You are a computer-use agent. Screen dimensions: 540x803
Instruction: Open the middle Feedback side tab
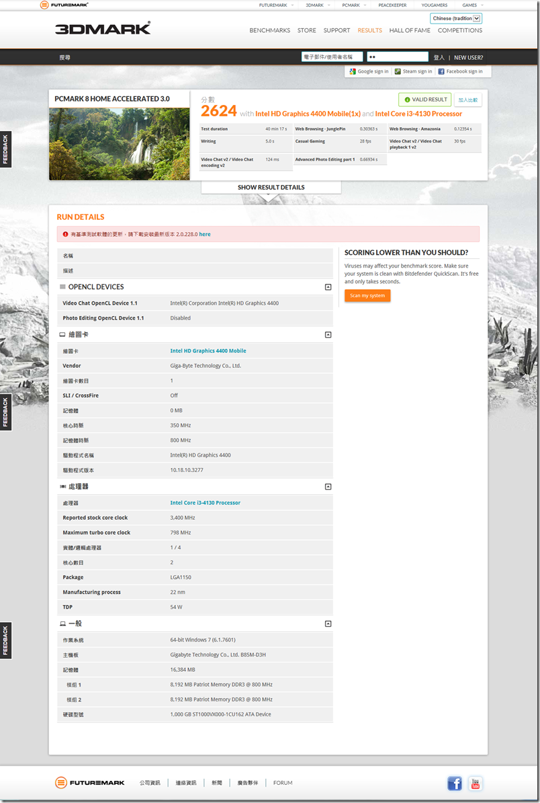(x=5, y=413)
